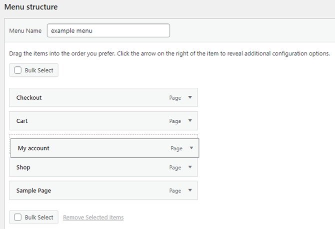Click the Page type label on Shop
Image resolution: width=335 pixels, height=229 pixels.
point(175,168)
